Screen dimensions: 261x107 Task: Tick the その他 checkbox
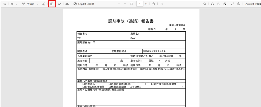pyautogui.click(x=131, y=87)
